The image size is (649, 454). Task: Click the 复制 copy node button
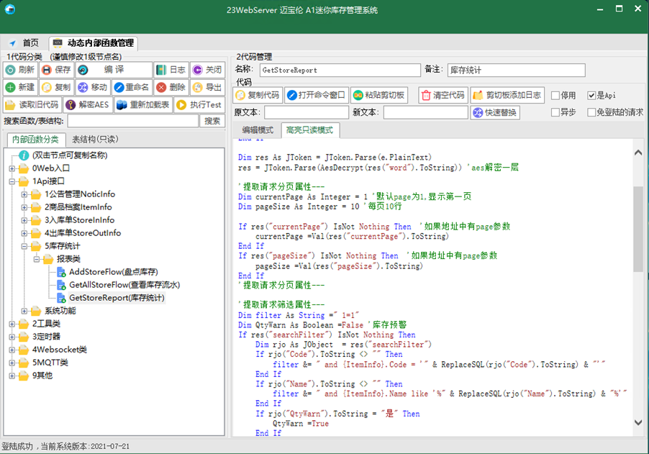(x=57, y=87)
